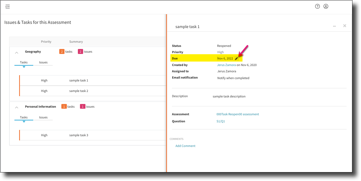Click the pink issues count badge for Geography
The height and width of the screenshot is (181, 361).
point(80,52)
